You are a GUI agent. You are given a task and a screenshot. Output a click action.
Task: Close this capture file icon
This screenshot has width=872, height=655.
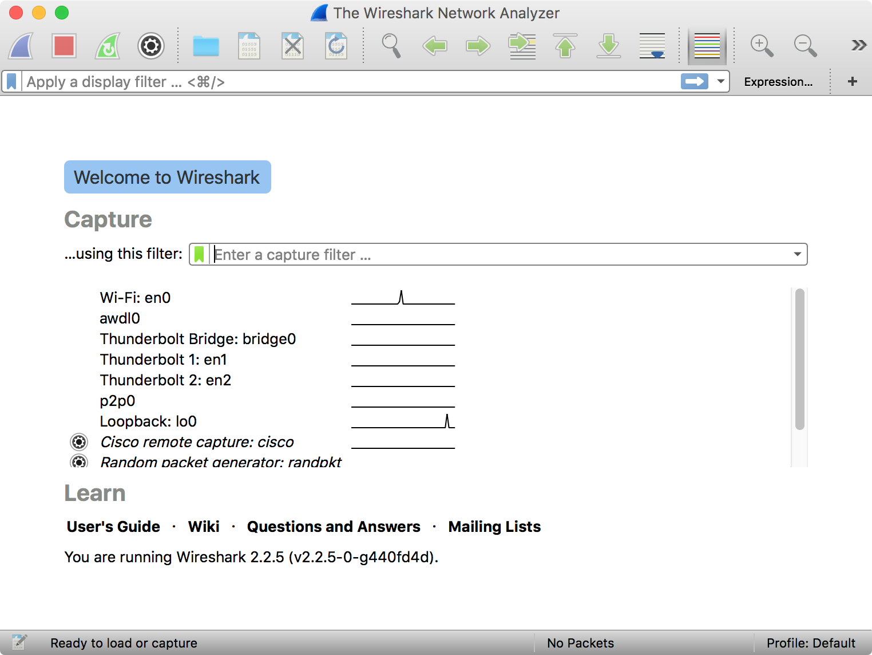(292, 46)
